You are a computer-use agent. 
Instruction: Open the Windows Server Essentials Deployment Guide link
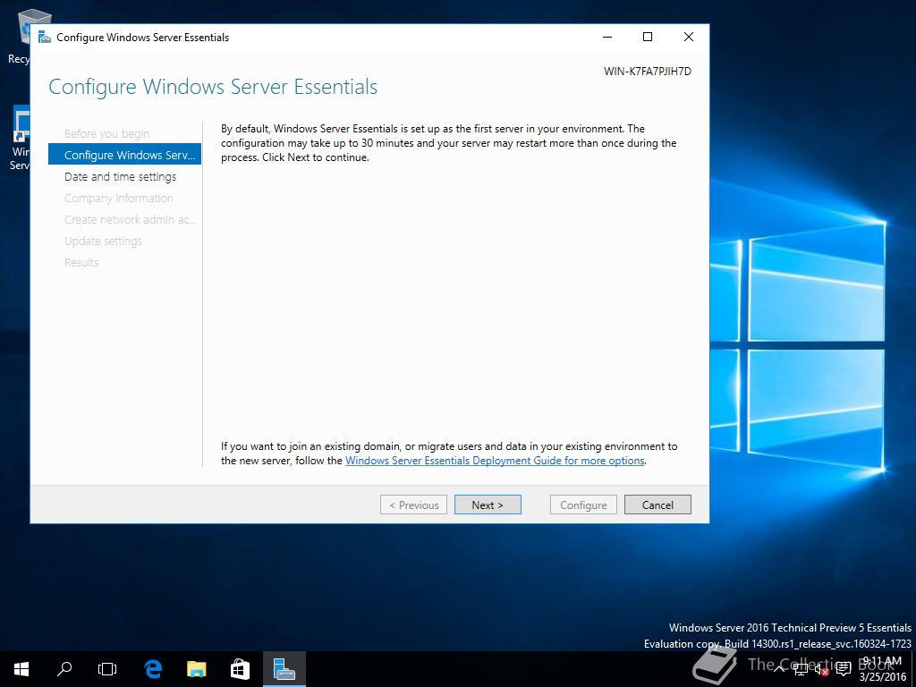pos(495,461)
